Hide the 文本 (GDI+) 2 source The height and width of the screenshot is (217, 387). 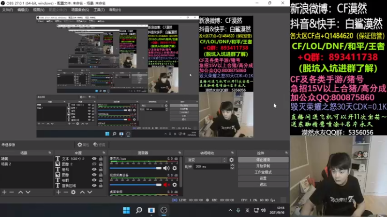click(94, 159)
